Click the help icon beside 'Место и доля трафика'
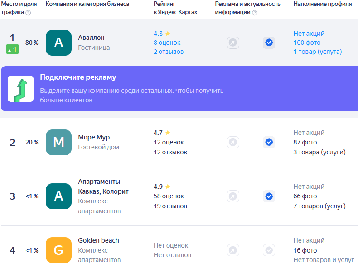The width and height of the screenshot is (358, 268). (28, 13)
